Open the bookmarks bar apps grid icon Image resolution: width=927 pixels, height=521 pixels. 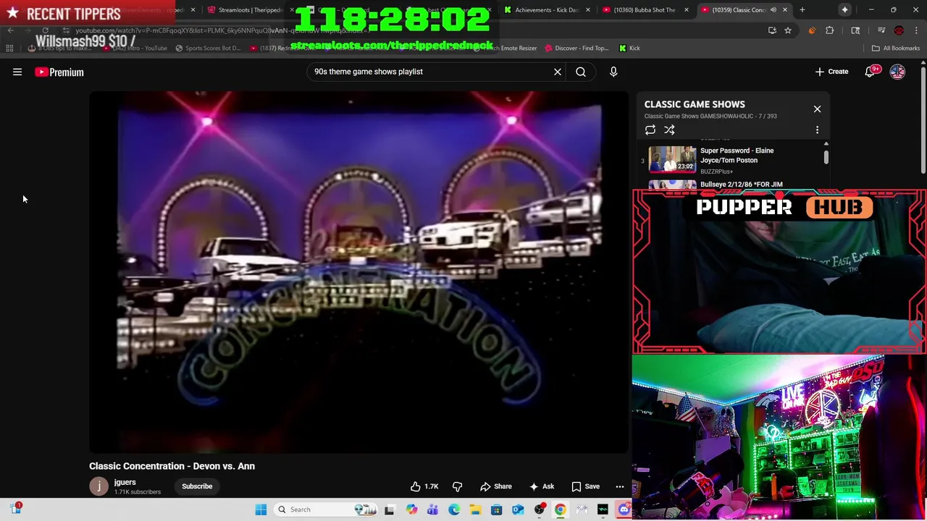[x=9, y=48]
